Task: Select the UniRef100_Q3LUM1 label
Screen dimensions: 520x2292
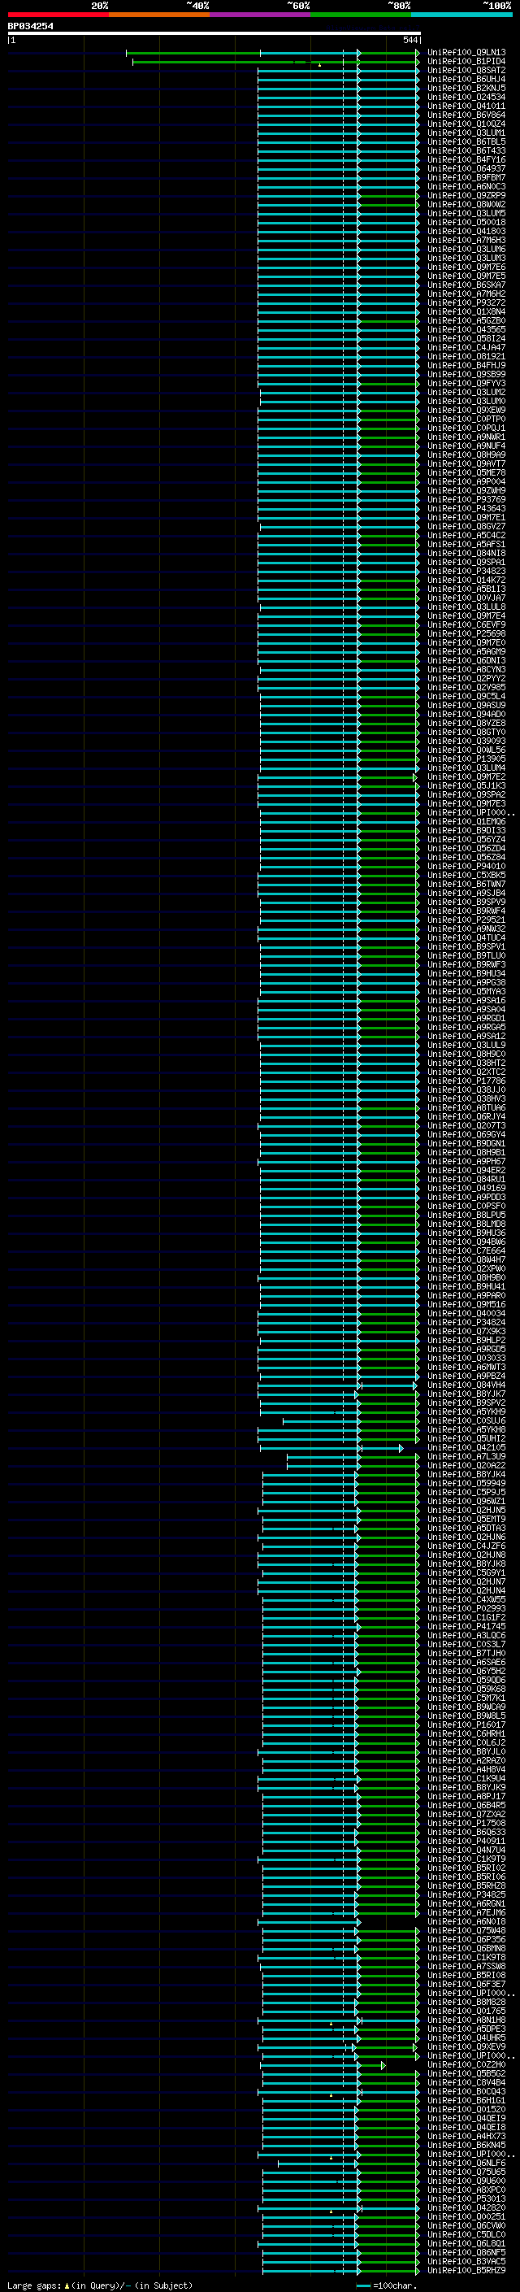Action: coord(466,133)
